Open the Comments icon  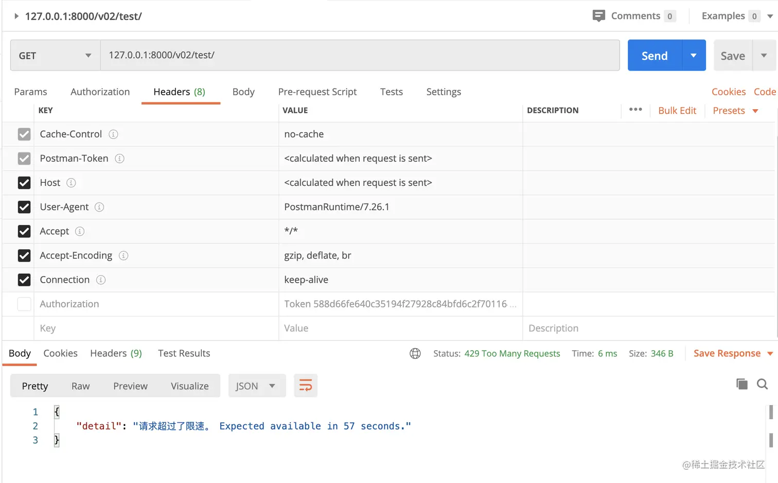(x=598, y=16)
